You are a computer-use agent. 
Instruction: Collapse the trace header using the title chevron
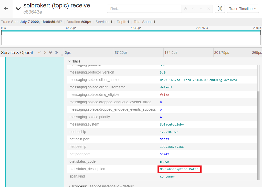click(x=18, y=9)
